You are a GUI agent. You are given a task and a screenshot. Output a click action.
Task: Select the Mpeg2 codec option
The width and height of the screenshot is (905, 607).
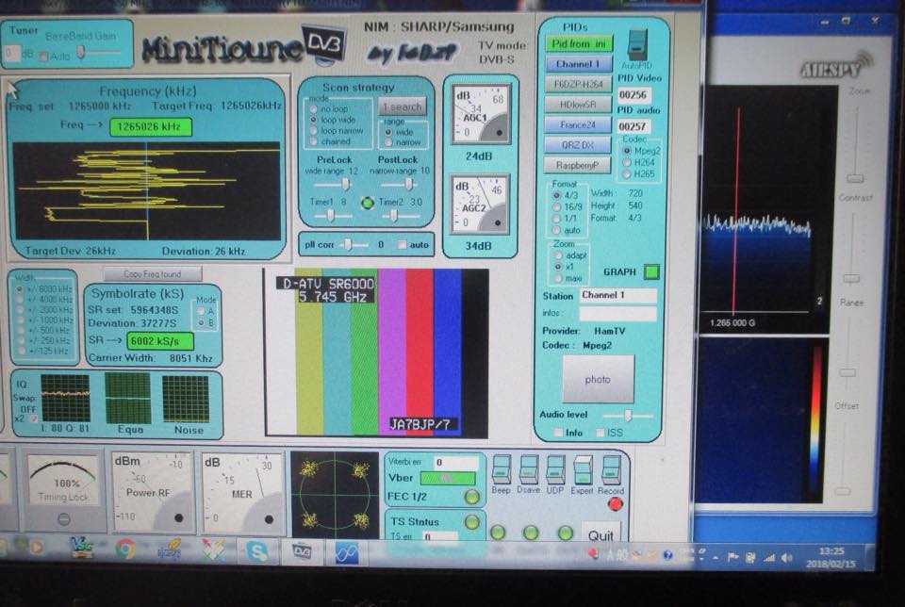[x=627, y=151]
